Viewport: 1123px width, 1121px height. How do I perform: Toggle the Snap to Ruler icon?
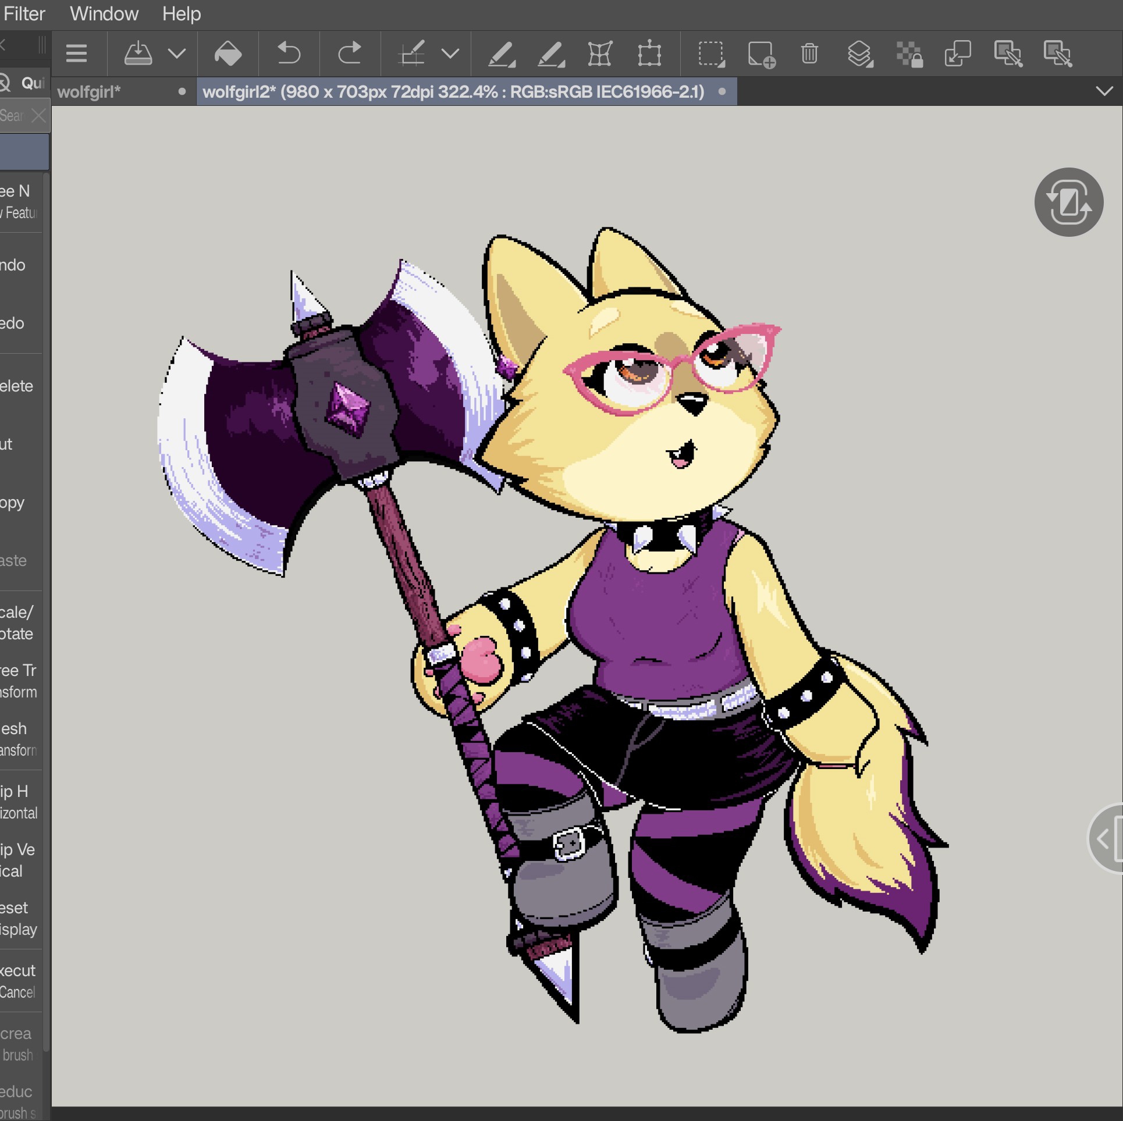[x=411, y=54]
